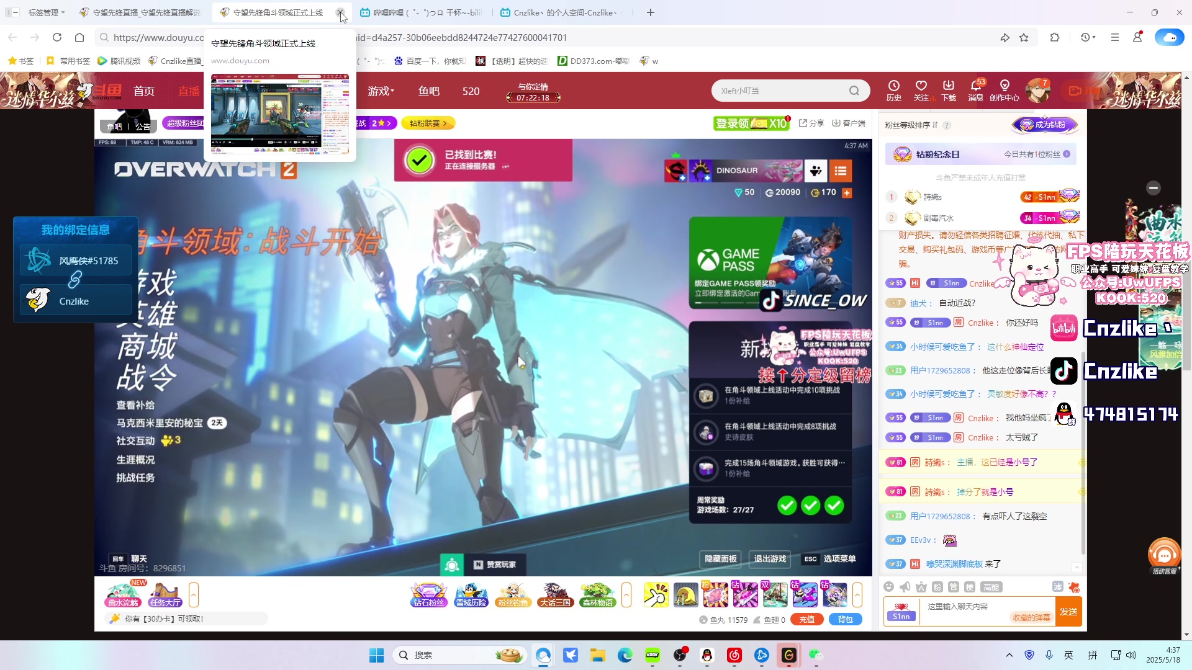1192x670 pixels.
Task: Go to 首页 in Douyu navigation
Action: click(144, 91)
